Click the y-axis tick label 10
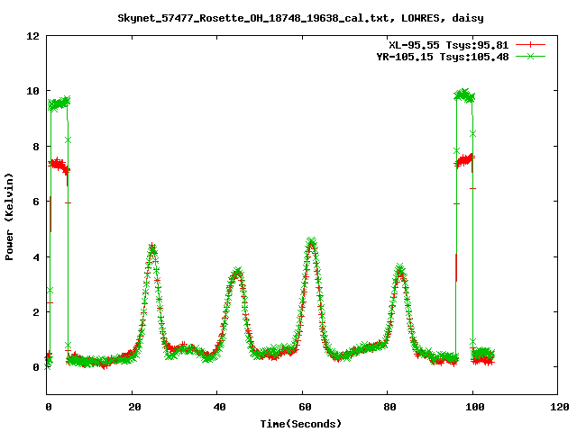This screenshot has width=577, height=432. 32,91
